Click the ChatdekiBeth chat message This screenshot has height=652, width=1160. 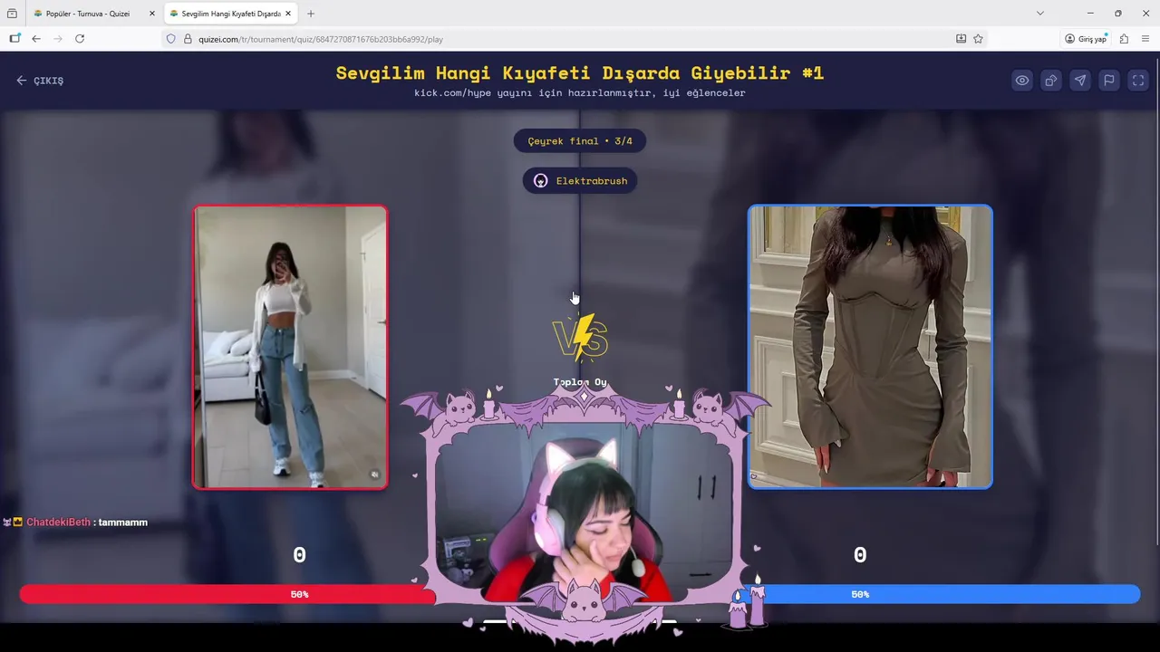(x=75, y=523)
